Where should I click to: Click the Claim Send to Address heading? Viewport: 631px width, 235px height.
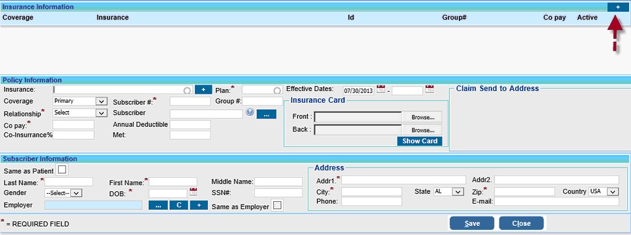coord(497,89)
